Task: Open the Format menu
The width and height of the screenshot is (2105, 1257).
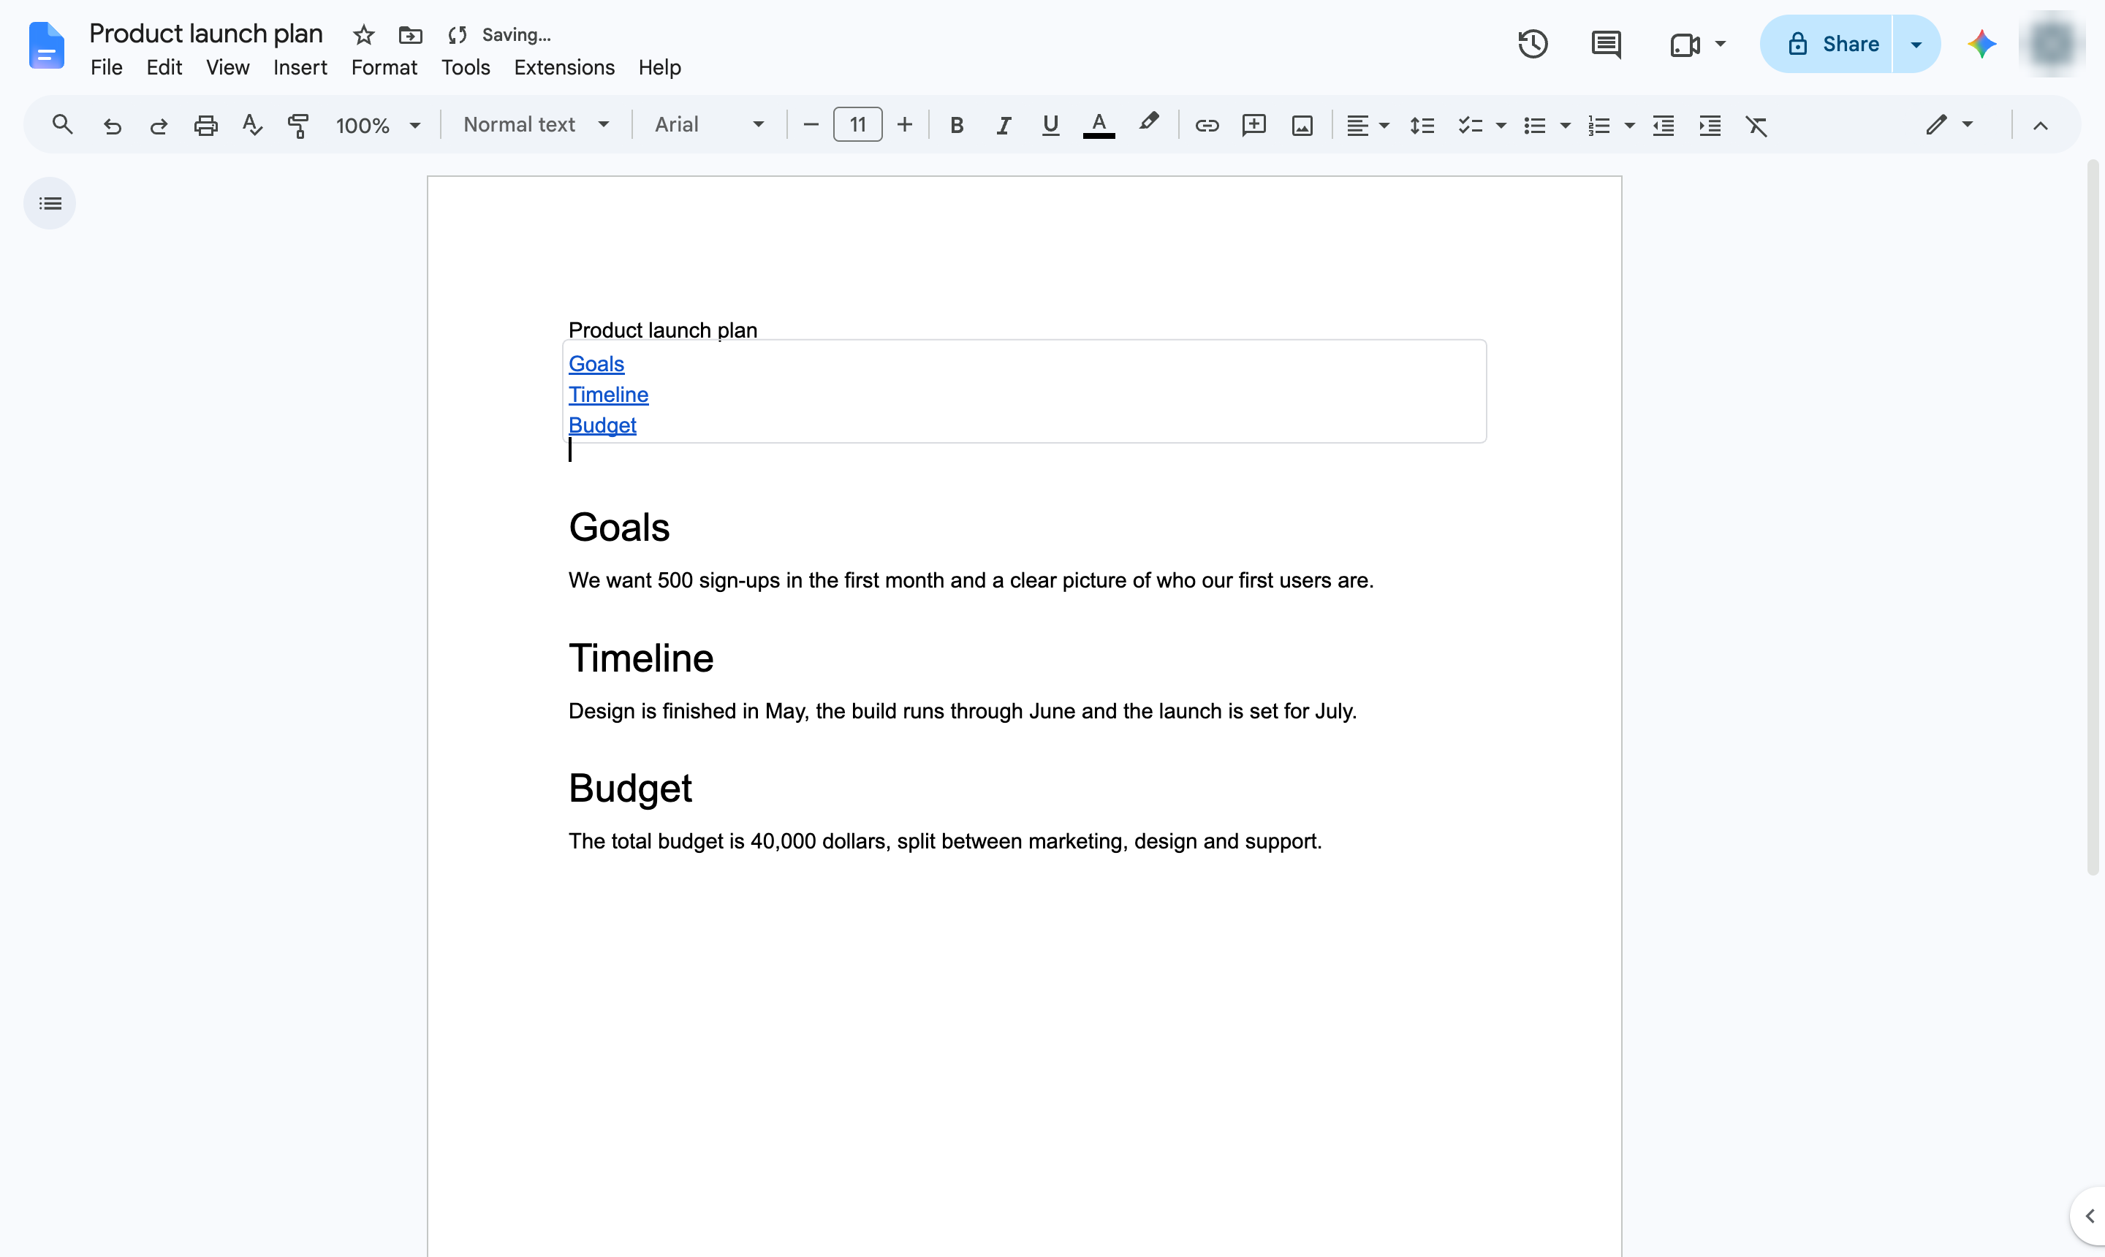Action: (384, 67)
